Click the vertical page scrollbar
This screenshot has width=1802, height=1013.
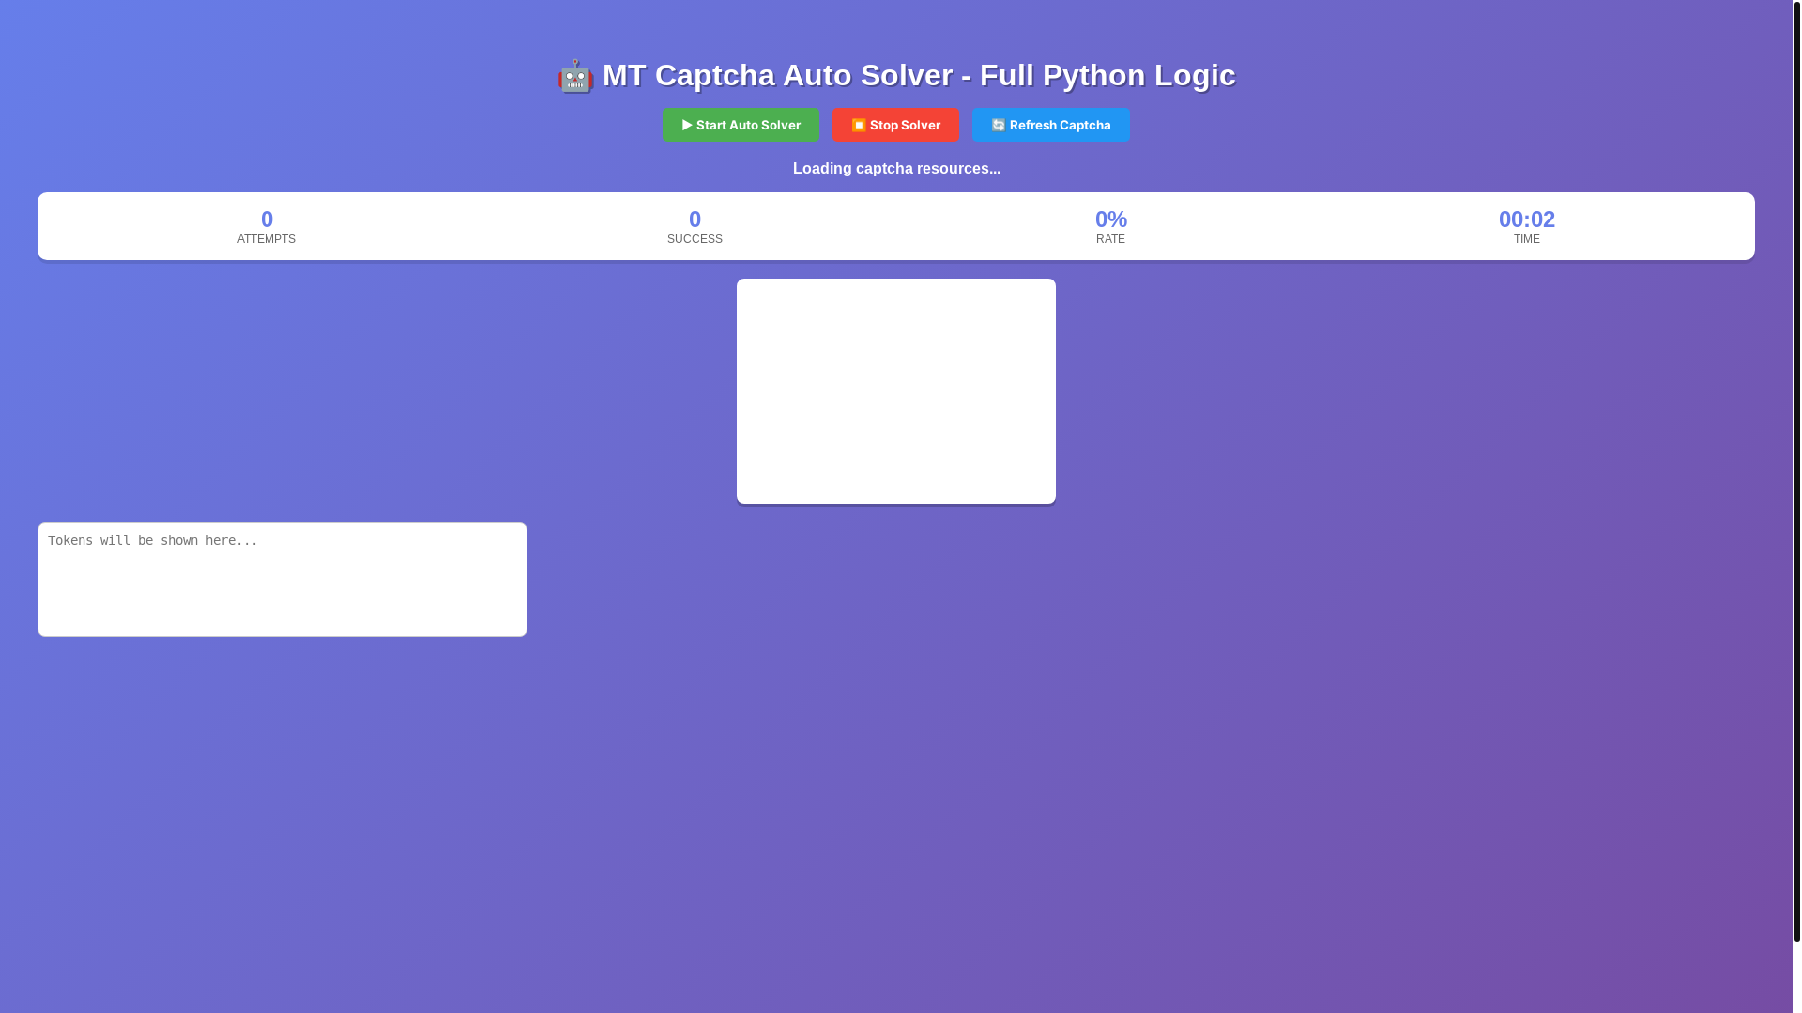(x=1796, y=471)
